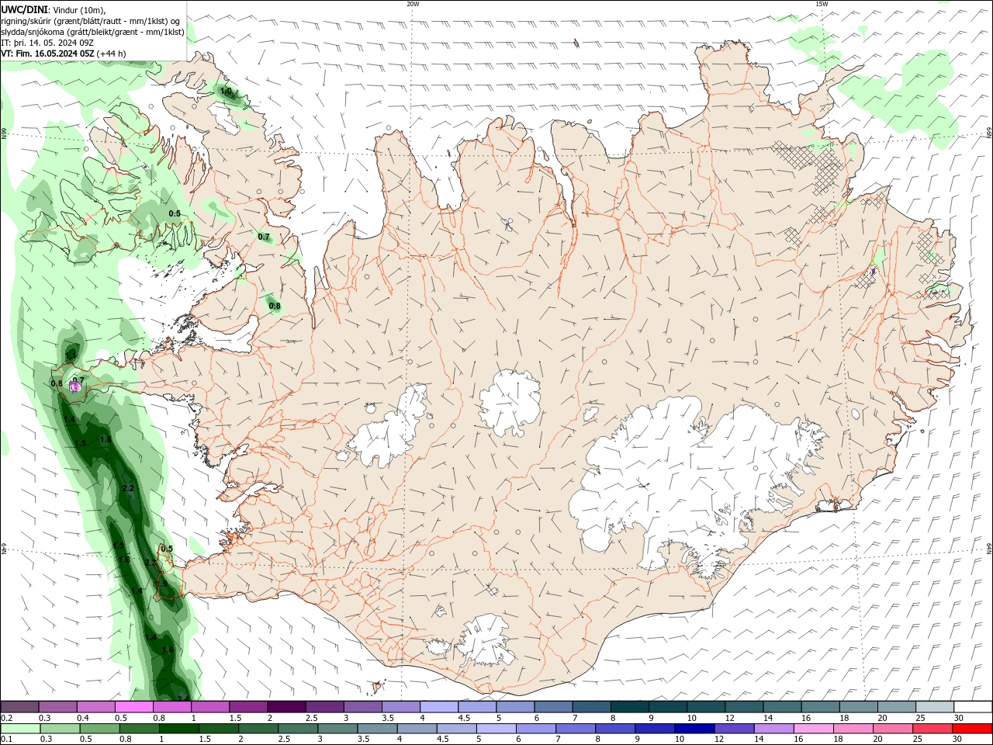This screenshot has width=993, height=745.
Task: Click the 20W longitude label
Action: 413,4
